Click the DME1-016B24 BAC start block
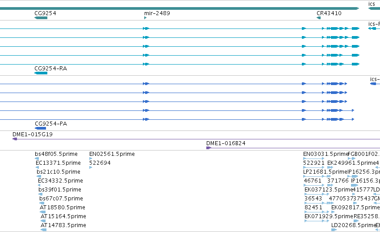This screenshot has width=380, height=232. [209, 148]
